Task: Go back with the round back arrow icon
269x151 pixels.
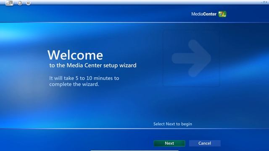Action: click(x=20, y=3)
